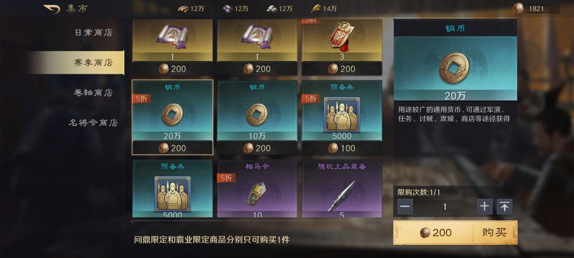Increase purchase quantity with plus button
The height and width of the screenshot is (258, 574).
484,207
